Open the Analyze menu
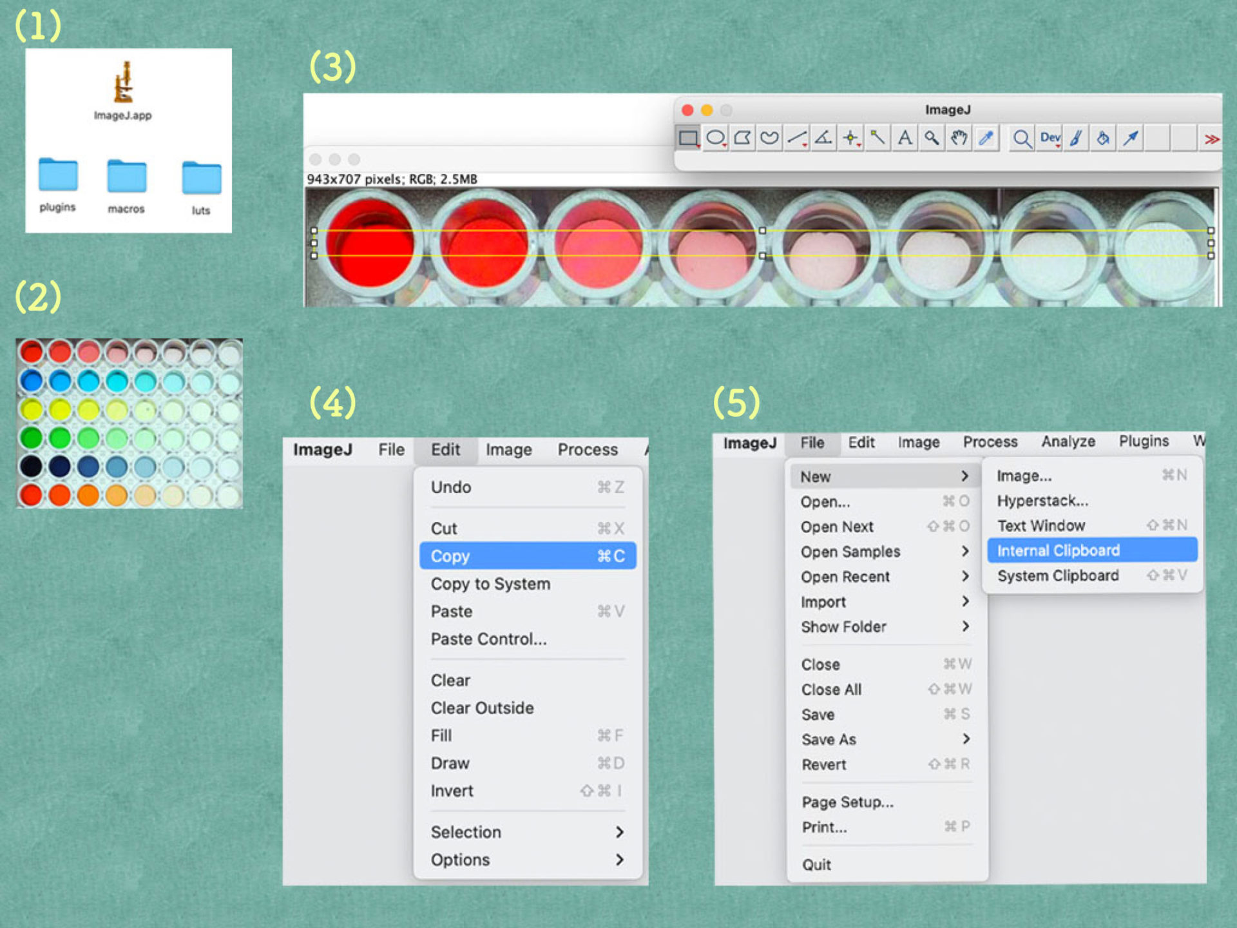Screen dimensions: 1237x928 1068,441
